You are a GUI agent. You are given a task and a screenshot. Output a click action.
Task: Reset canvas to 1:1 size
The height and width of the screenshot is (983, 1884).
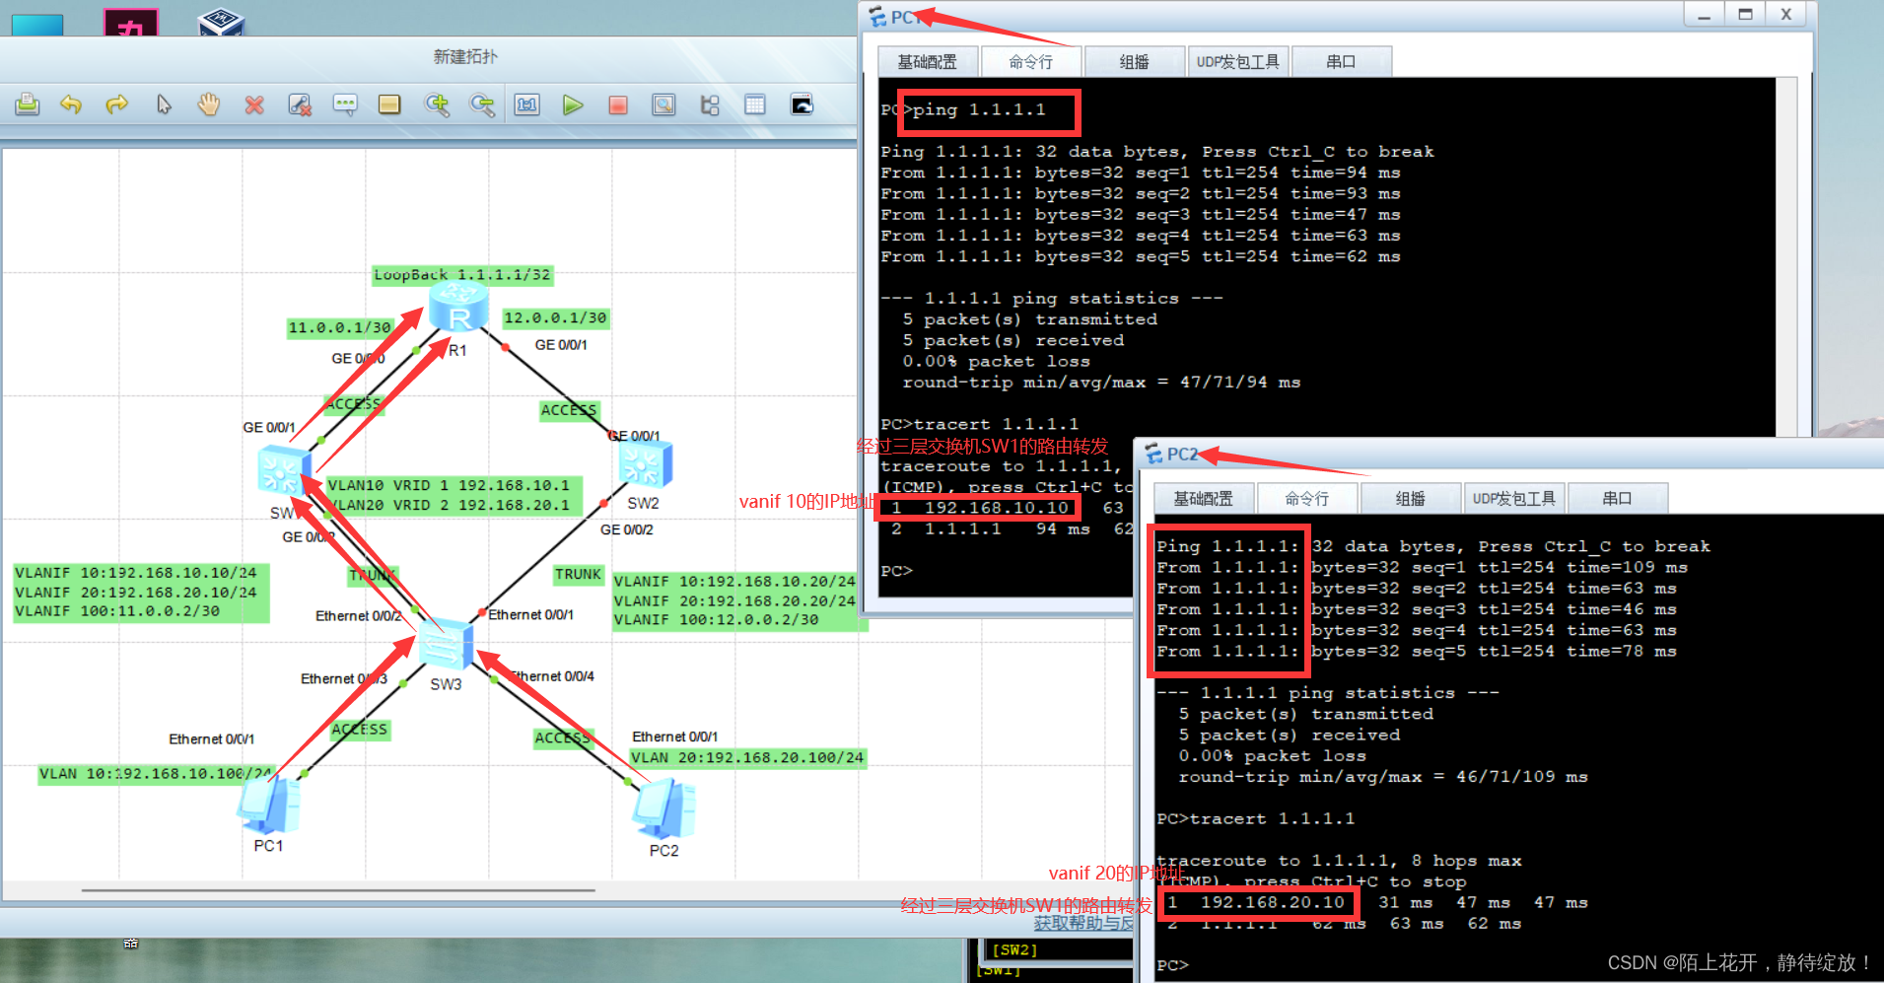527,105
